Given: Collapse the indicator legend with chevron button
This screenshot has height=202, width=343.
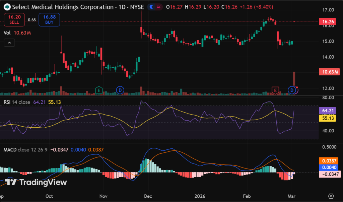Looking at the screenshot, I should (9, 43).
